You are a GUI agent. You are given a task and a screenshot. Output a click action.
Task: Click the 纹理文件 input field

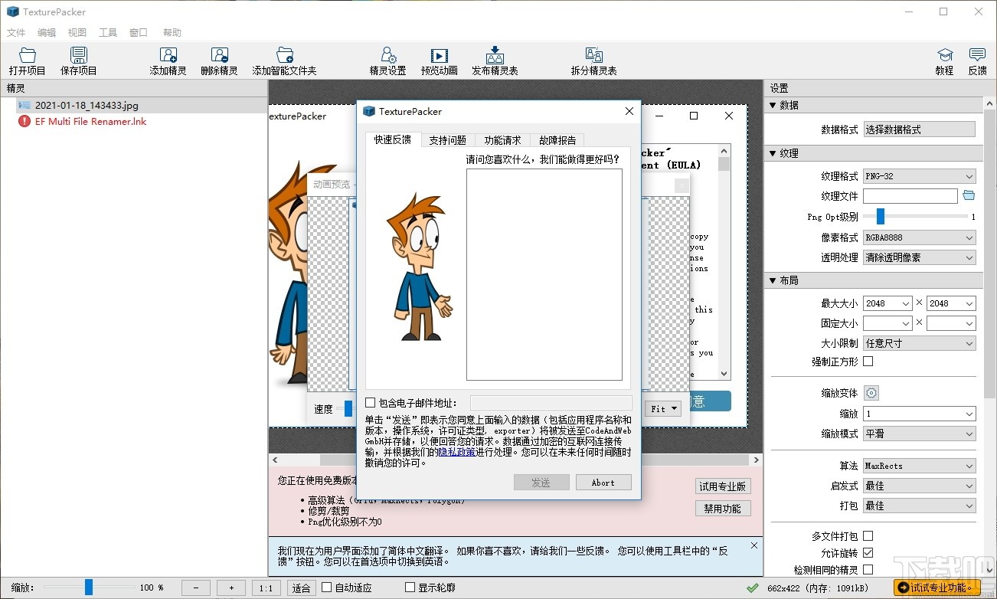(x=910, y=196)
